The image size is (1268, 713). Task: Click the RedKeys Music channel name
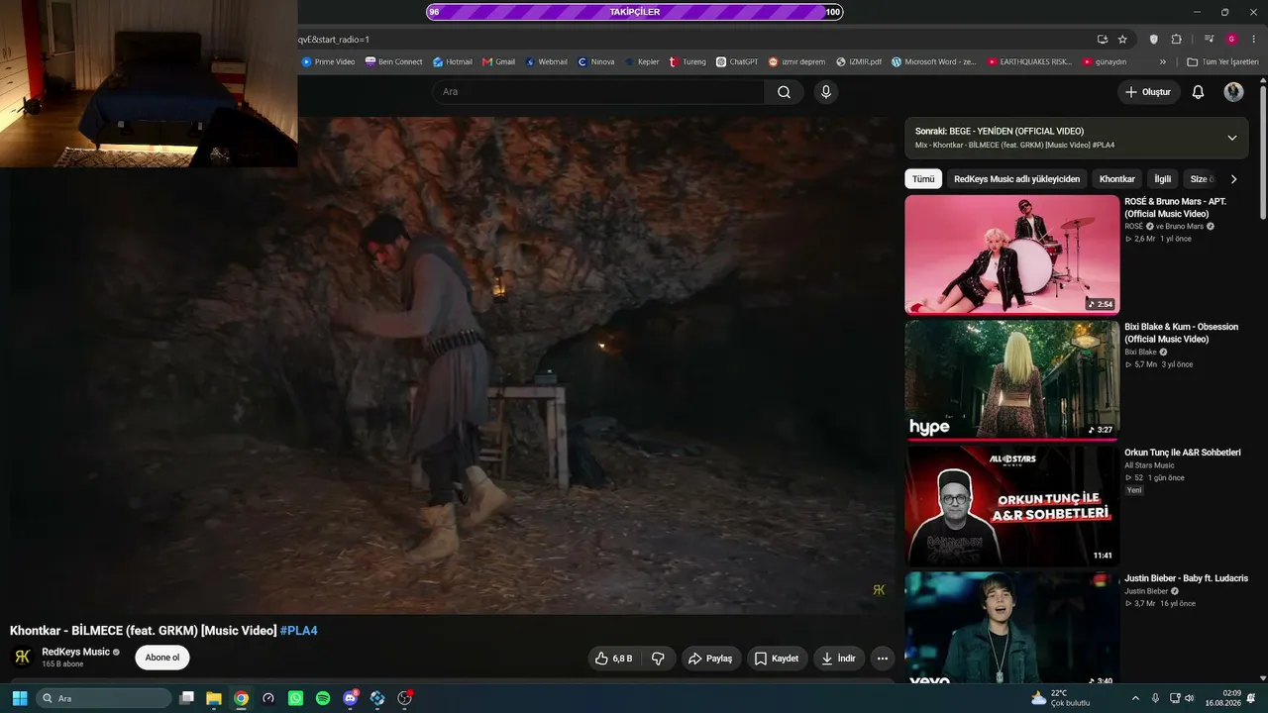click(75, 652)
